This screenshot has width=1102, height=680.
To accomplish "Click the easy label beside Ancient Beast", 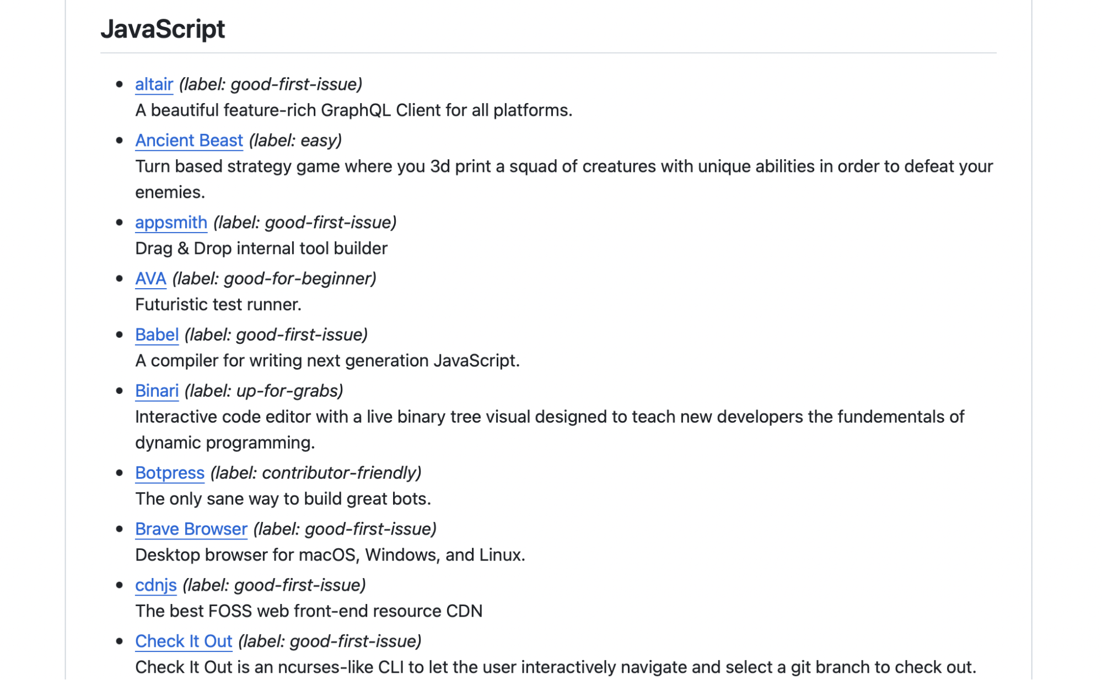I will 295,141.
